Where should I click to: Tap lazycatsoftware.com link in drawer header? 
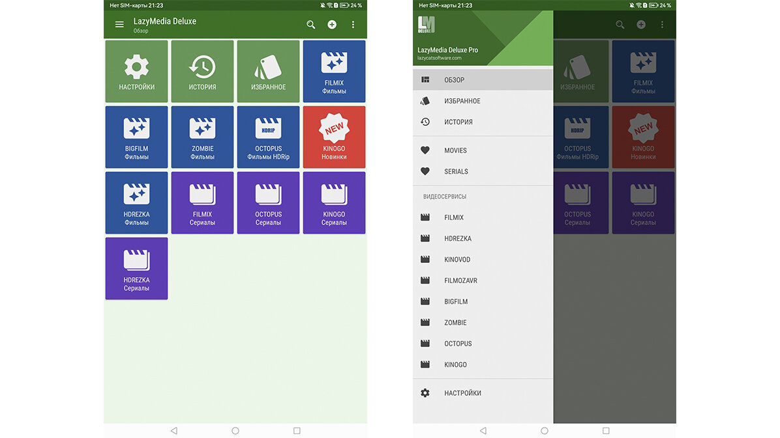click(440, 58)
